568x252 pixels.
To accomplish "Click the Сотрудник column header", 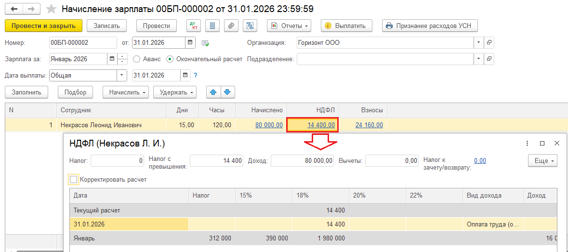I will [x=111, y=110].
